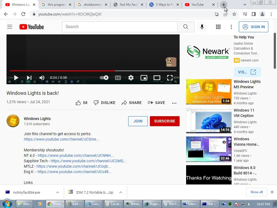Toggle autoplay switch in player
The width and height of the screenshot is (277, 208).
click(104, 78)
